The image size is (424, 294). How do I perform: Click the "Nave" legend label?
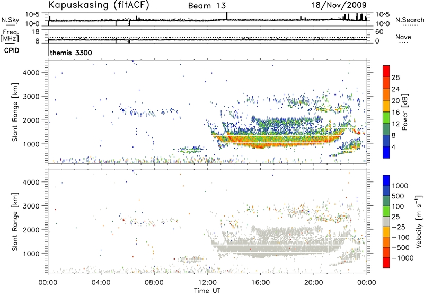(403, 37)
